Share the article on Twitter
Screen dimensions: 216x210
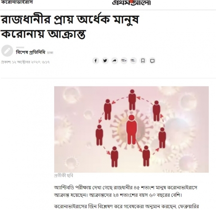click(105, 61)
